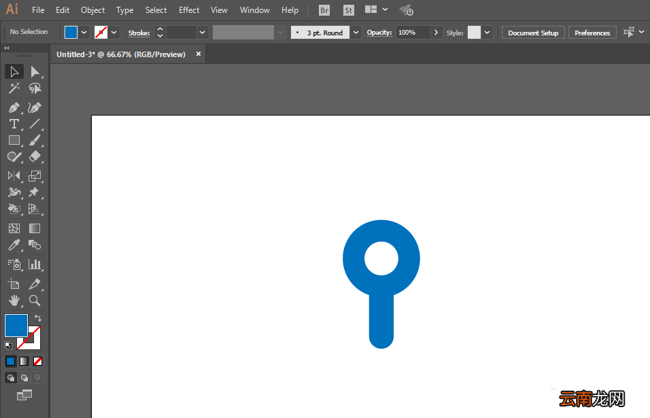This screenshot has width=650, height=418.
Task: Select the Column Graph tool
Action: point(35,264)
